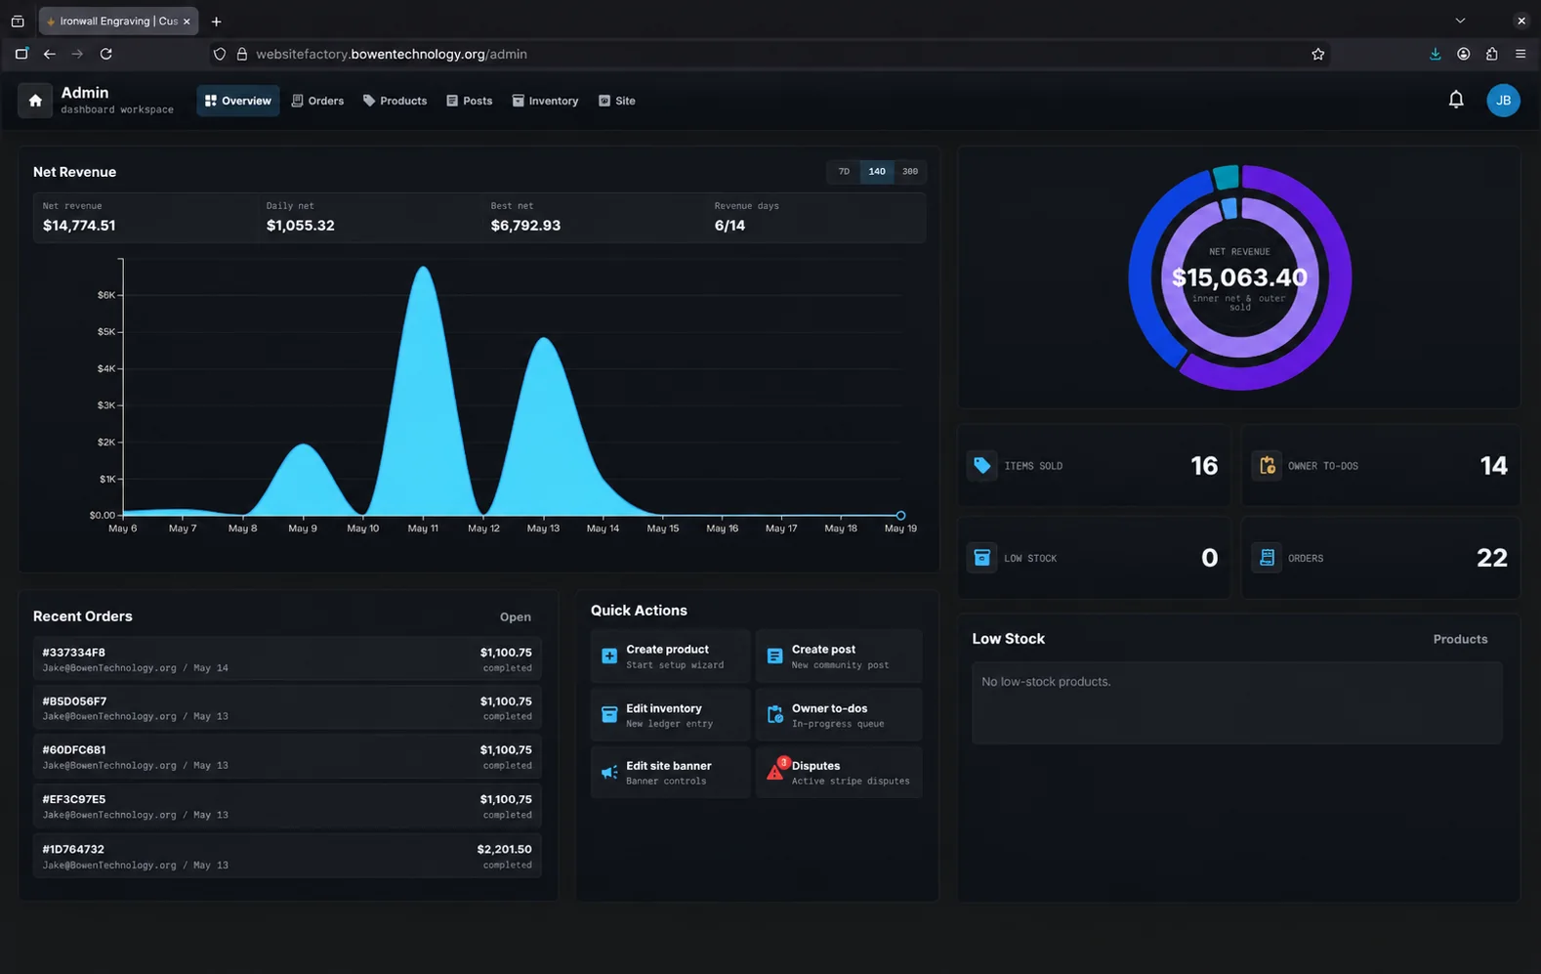Viewport: 1541px width, 974px height.
Task: Go to the Orders tab
Action: 317,101
